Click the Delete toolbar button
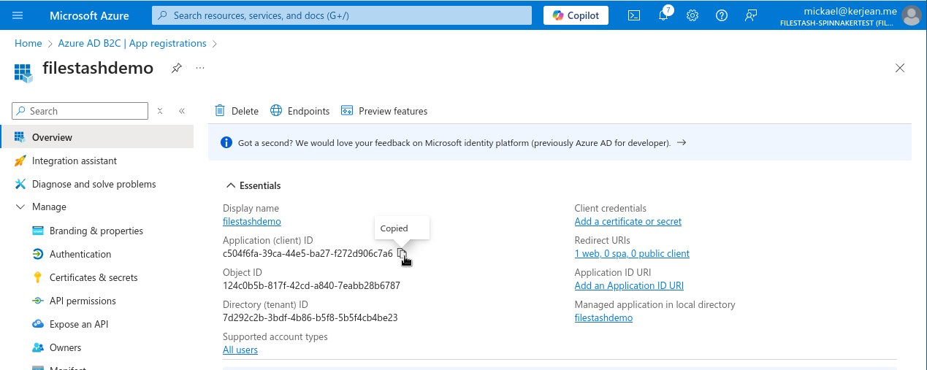The height and width of the screenshot is (370, 927). [x=237, y=111]
